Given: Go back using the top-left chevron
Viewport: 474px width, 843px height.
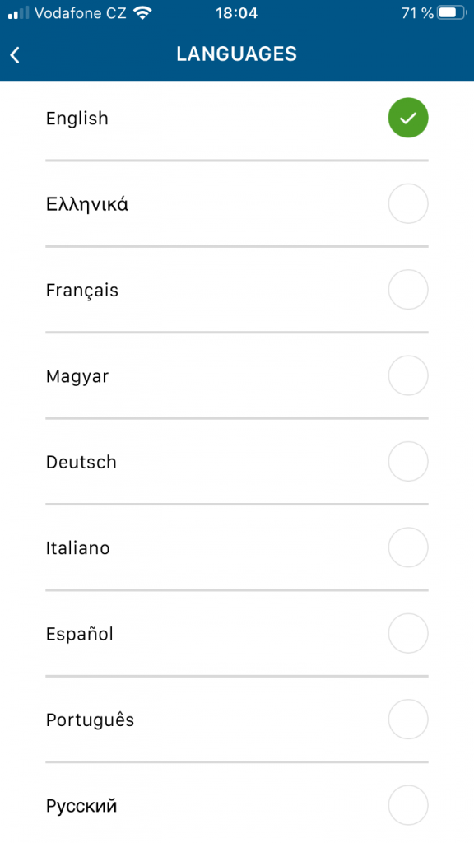Looking at the screenshot, I should 15,54.
